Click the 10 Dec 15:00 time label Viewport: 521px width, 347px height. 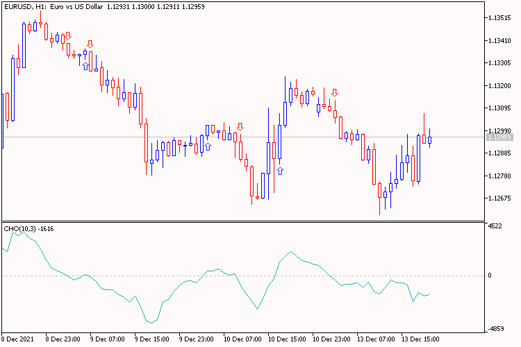[287, 339]
